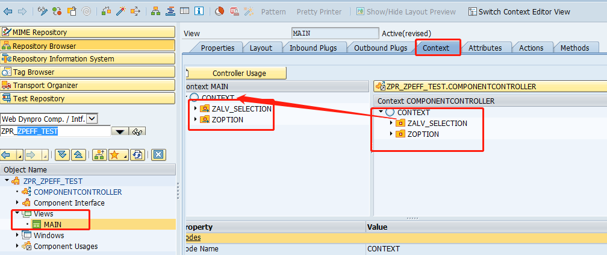
Task: Click the Check syntax icon in toolbar
Action: point(107,11)
